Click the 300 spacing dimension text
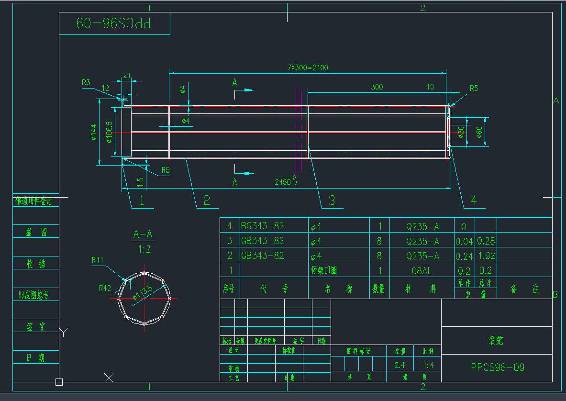Screen dimensions: 566x401 (x=377, y=87)
